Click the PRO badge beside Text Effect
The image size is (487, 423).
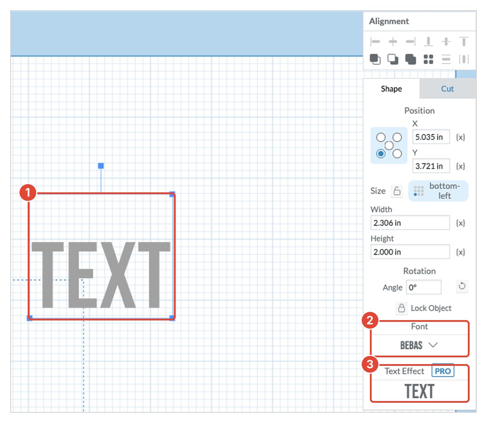[443, 371]
